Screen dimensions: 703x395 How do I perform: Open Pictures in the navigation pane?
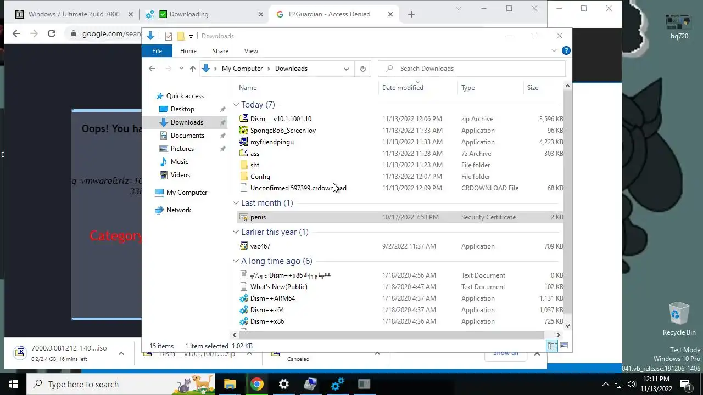pos(182,149)
